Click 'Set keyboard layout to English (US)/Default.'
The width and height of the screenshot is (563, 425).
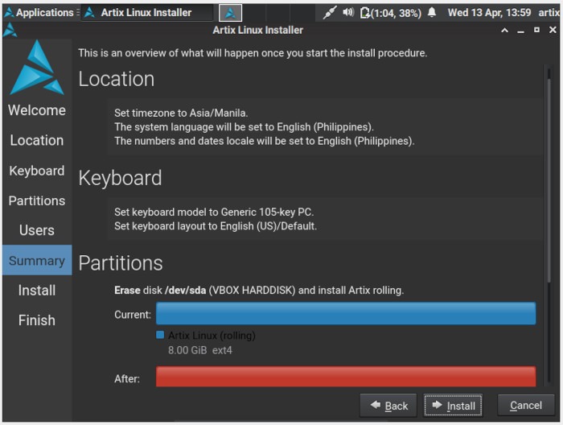pos(216,226)
